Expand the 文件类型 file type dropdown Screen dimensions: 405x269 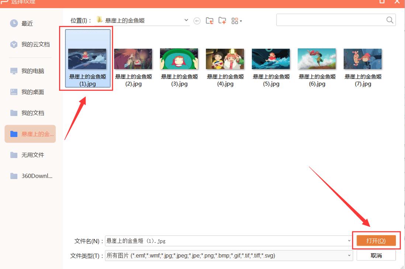coord(350,255)
